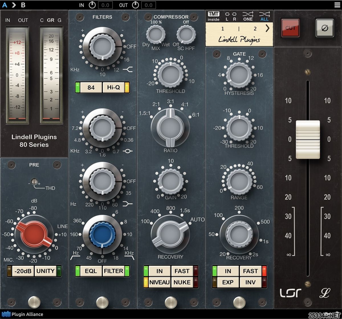The image size is (342, 319).
Task: Enable the Hi-Q button
Action: pyautogui.click(x=113, y=87)
